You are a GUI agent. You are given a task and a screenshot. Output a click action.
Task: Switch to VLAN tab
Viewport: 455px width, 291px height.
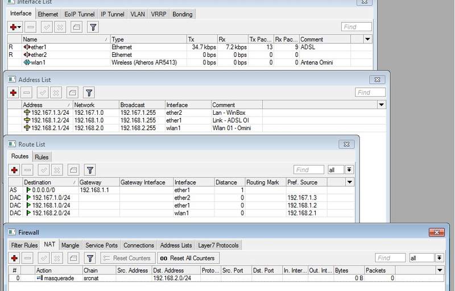138,14
